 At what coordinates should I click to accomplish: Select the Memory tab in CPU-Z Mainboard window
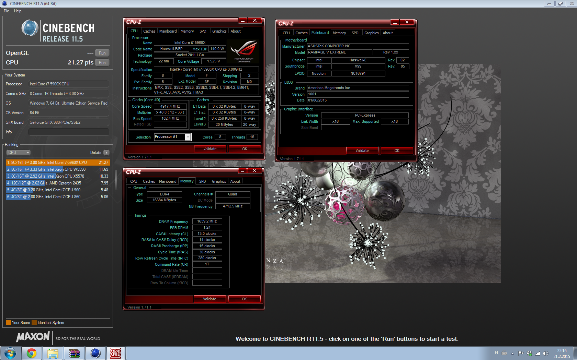pos(339,33)
